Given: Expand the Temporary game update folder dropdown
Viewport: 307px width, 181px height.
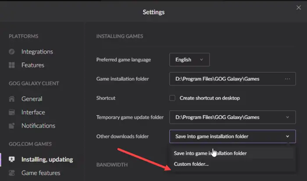Looking at the screenshot, I should pos(287,117).
